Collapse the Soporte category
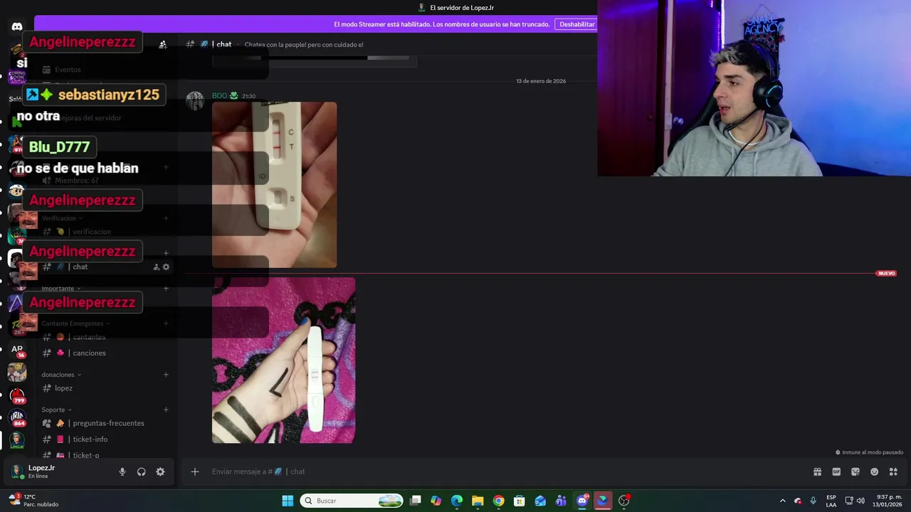This screenshot has height=512, width=911. tap(56, 410)
